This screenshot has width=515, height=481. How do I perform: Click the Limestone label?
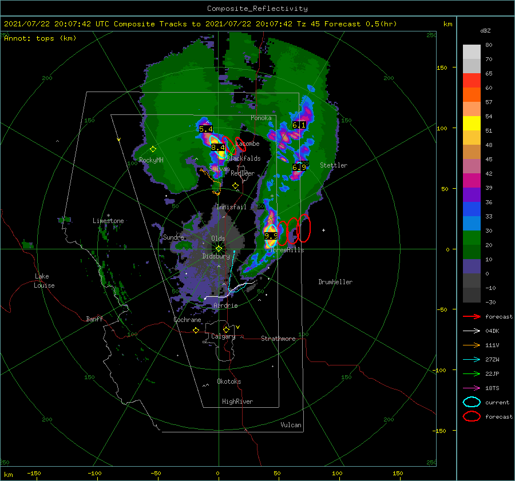tap(108, 221)
